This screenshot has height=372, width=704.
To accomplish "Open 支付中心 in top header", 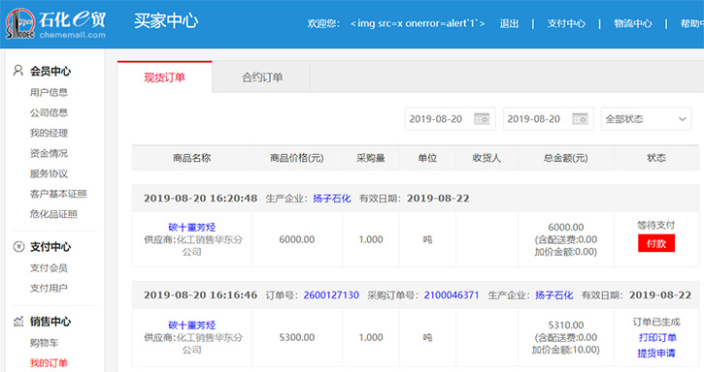I will pos(566,24).
